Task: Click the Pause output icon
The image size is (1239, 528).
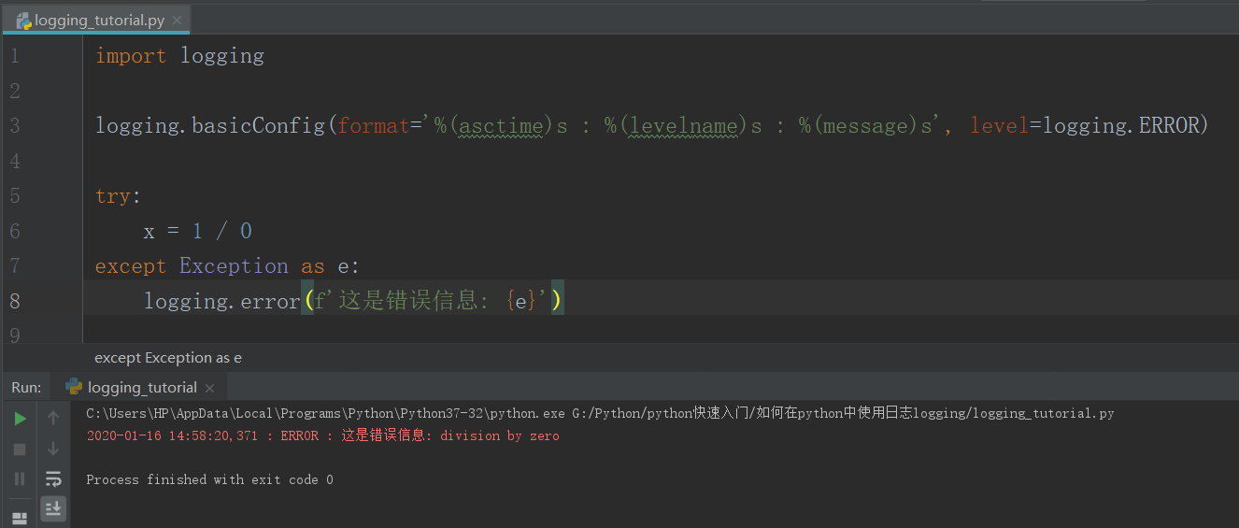Action: [x=20, y=478]
